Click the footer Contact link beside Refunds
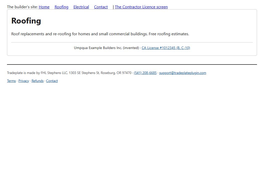 coord(52,81)
